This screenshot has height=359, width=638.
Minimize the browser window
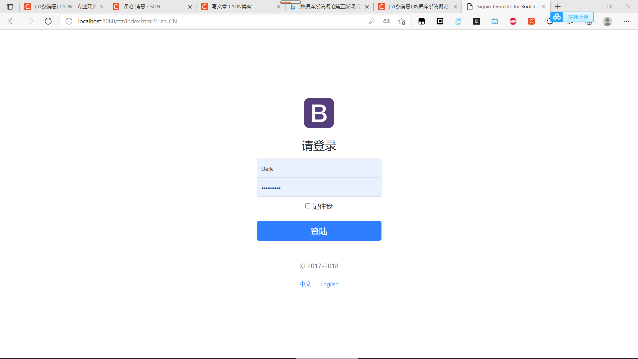590,6
